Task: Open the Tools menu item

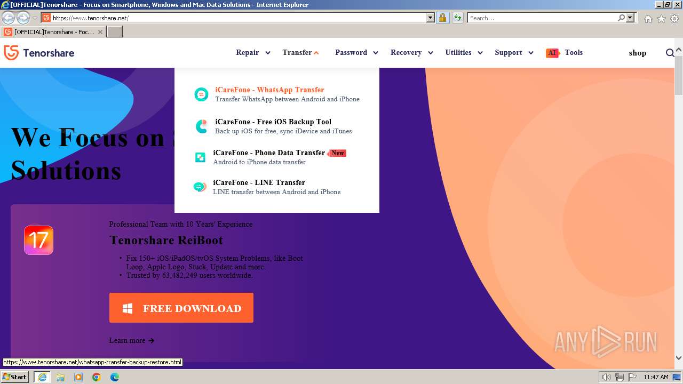Action: click(574, 53)
